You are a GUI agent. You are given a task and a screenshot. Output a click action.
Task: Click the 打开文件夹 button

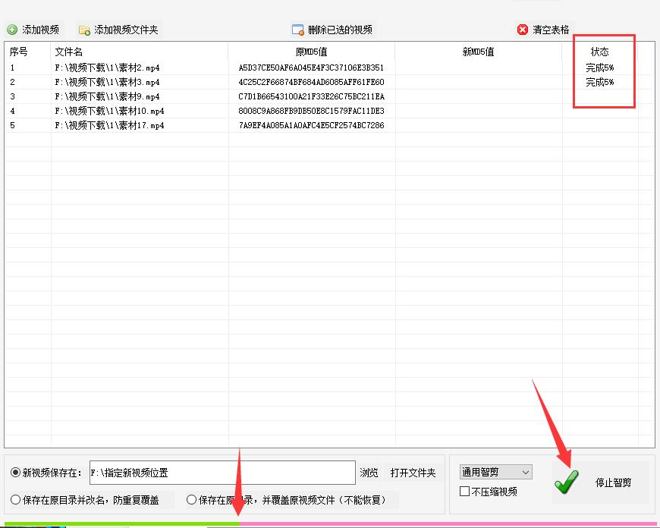pos(413,473)
